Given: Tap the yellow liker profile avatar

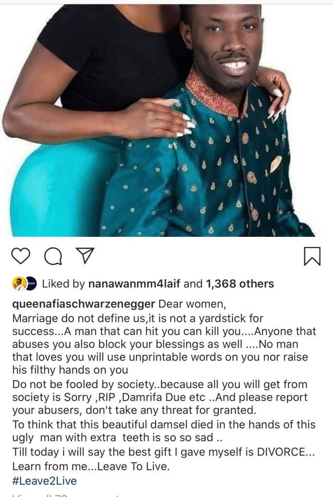Looking at the screenshot, I should pyautogui.click(x=19, y=283).
